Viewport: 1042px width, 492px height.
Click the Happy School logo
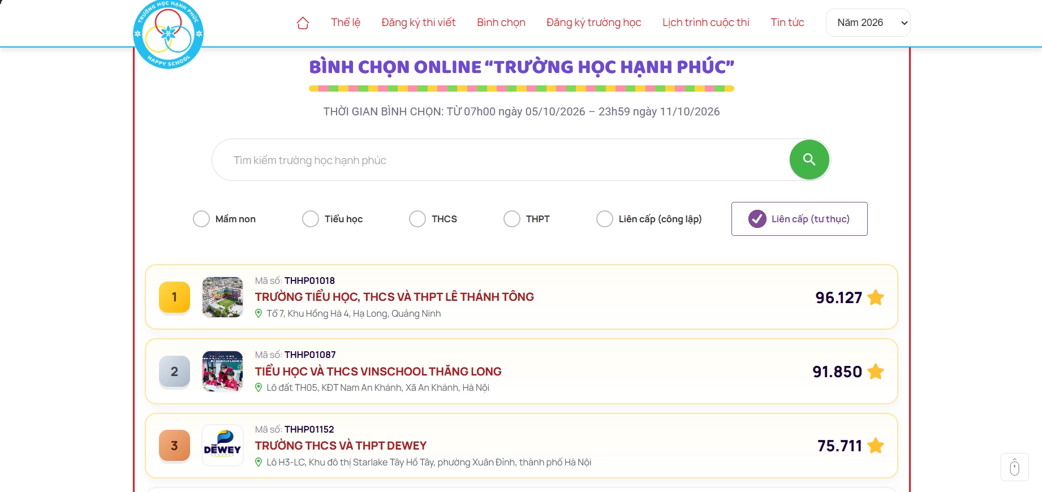coord(168,34)
